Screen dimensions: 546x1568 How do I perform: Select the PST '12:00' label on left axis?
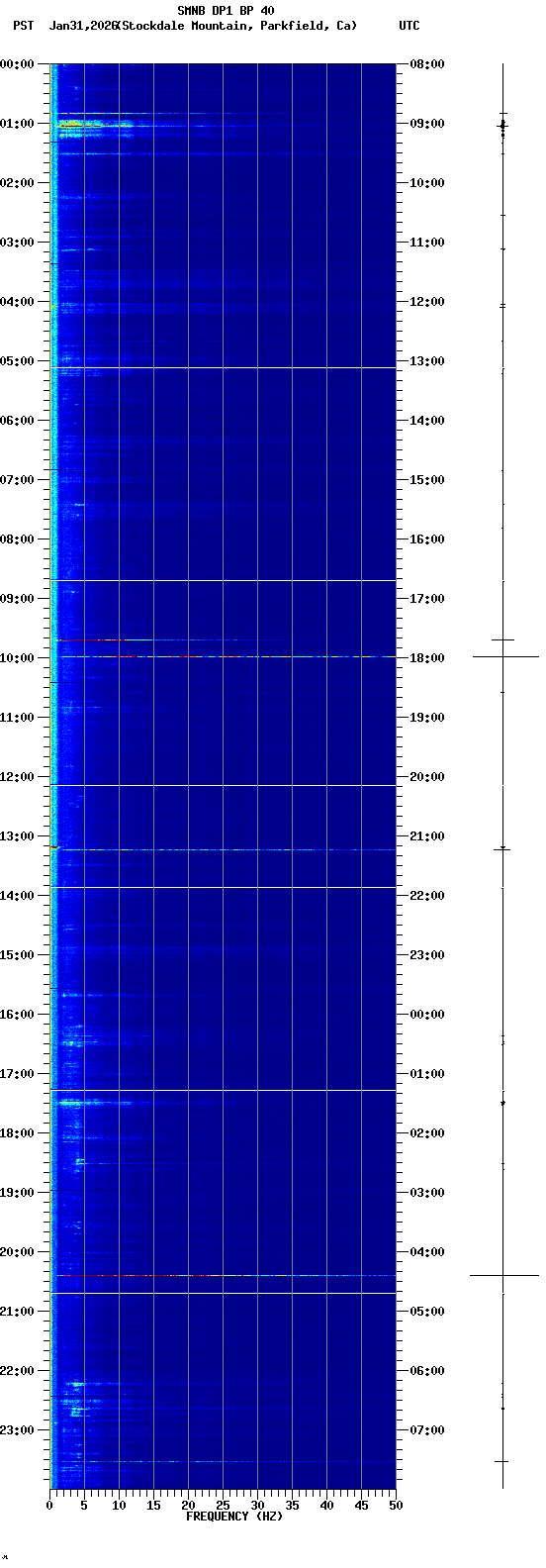[x=18, y=777]
